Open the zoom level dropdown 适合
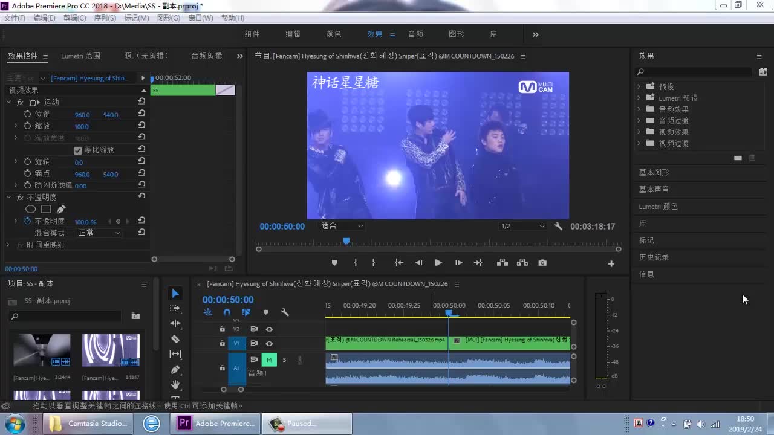 coord(342,226)
